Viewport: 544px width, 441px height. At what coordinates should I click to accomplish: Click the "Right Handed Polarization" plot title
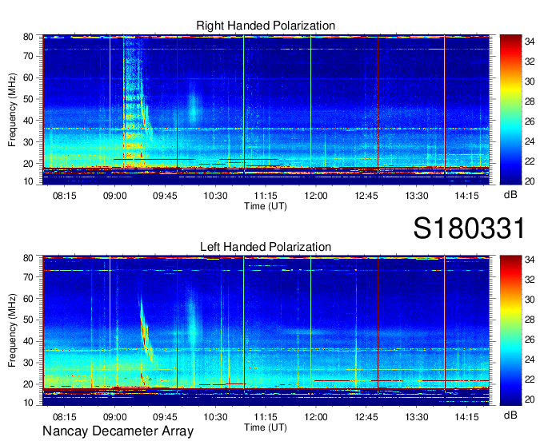[266, 26]
